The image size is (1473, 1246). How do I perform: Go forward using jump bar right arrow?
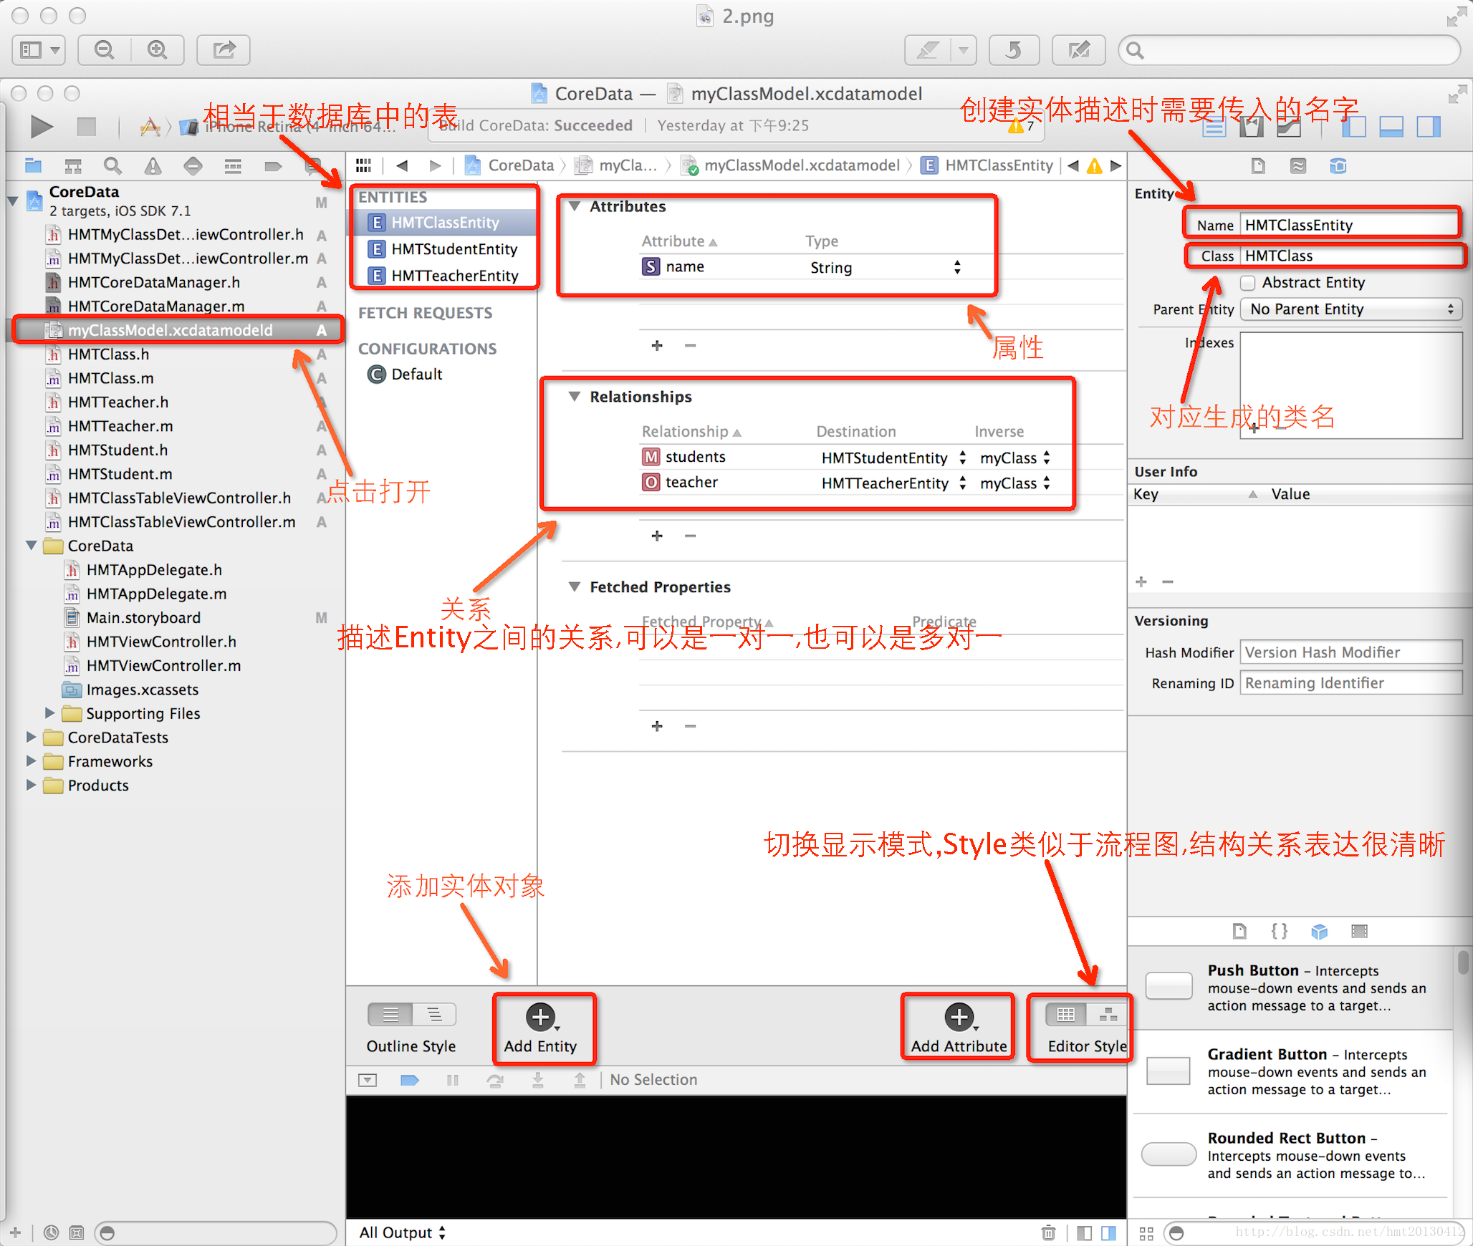point(435,165)
